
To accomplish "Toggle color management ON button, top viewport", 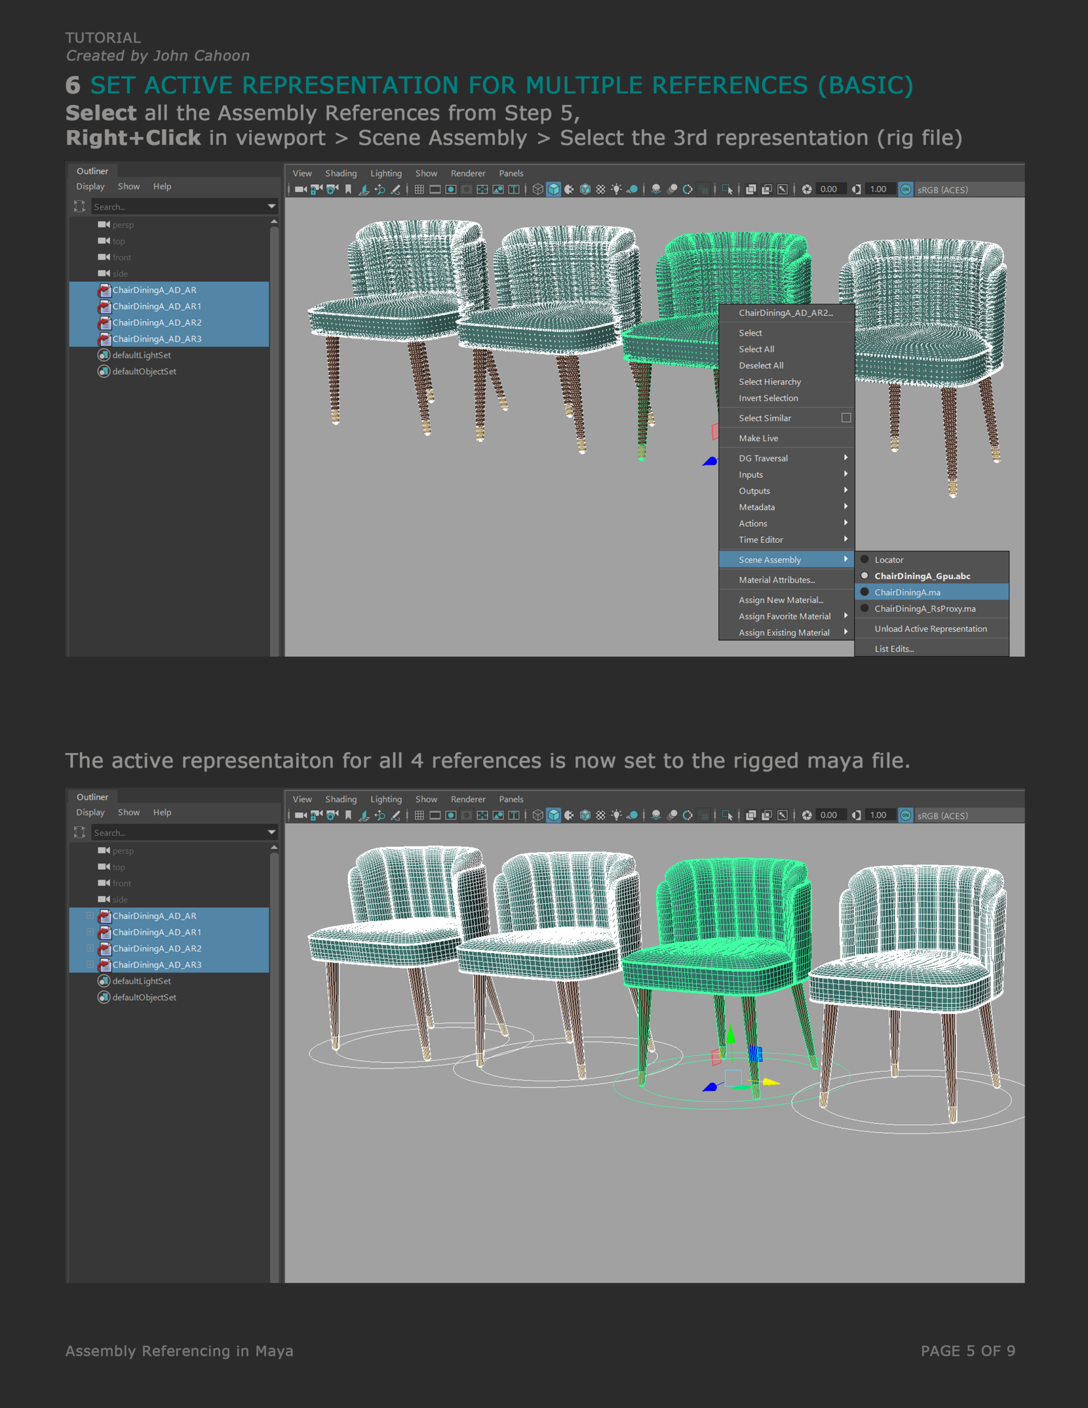I will 905,190.
